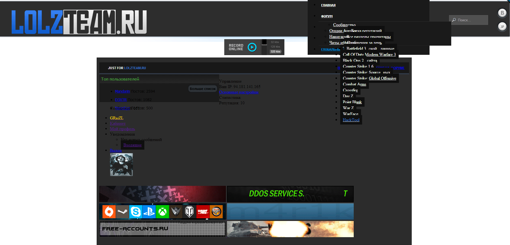Open the Мой профиль link
510x245 pixels.
(122, 129)
